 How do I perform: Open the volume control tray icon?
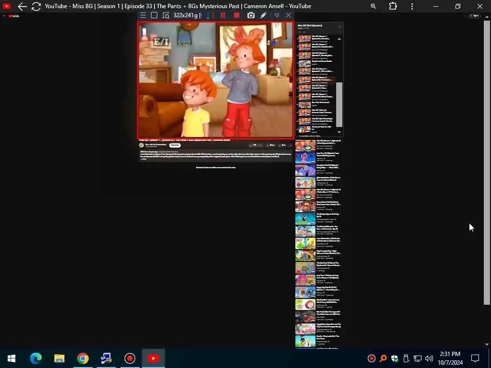point(429,358)
